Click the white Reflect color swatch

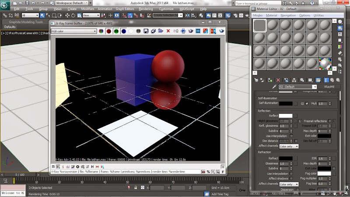[x=286, y=116]
